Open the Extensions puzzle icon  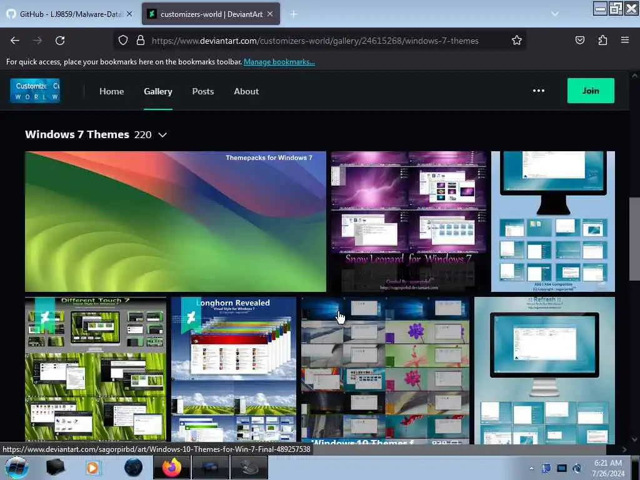pyautogui.click(x=602, y=40)
